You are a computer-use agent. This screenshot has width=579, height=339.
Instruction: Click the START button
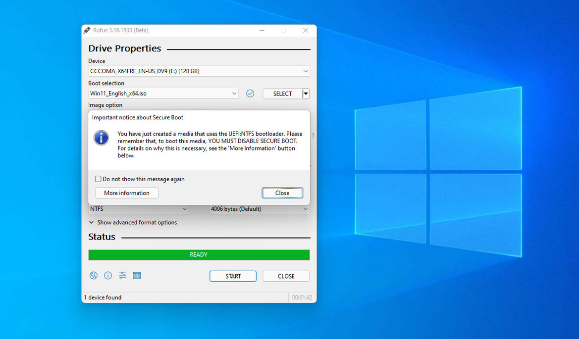[x=233, y=276]
